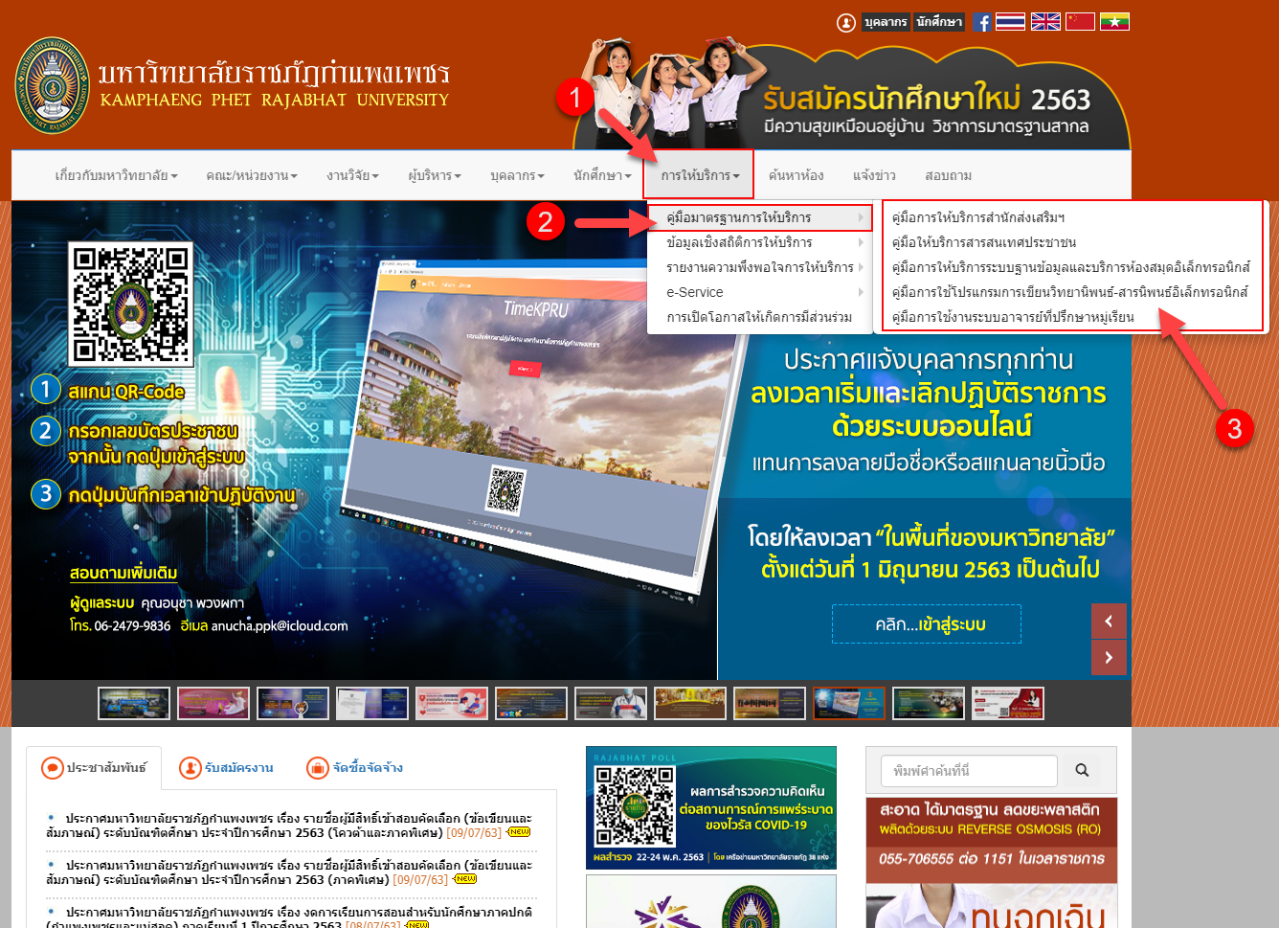Go to next slide with right chevron
This screenshot has width=1279, height=928.
[1109, 657]
